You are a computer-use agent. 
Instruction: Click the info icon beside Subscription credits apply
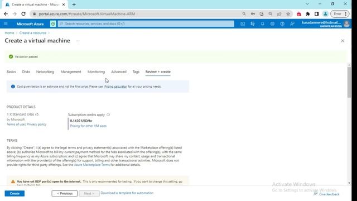tap(108, 114)
